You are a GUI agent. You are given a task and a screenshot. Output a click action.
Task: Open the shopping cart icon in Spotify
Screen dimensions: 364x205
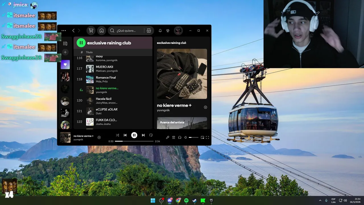click(91, 30)
